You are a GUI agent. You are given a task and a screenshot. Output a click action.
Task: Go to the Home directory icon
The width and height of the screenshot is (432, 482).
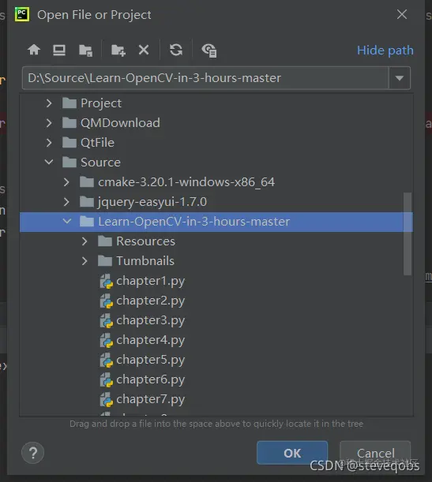pyautogui.click(x=34, y=50)
